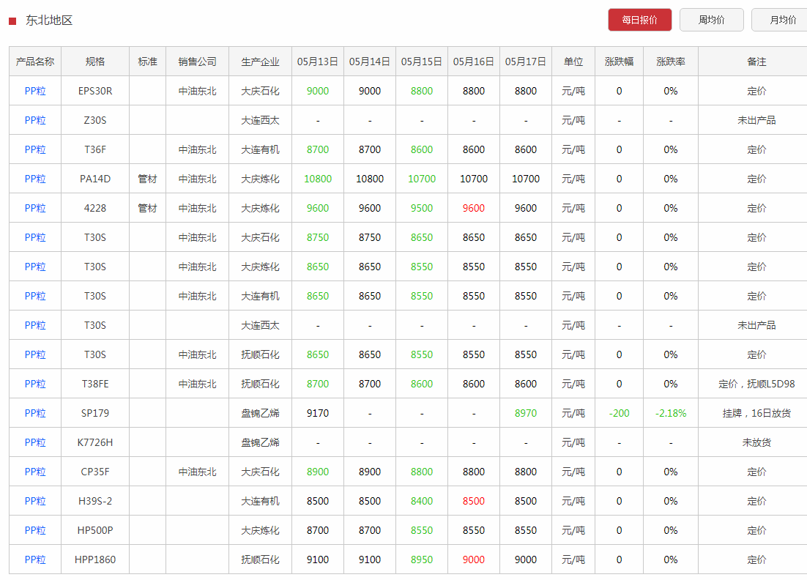Click the 生产企业 column header
The height and width of the screenshot is (580, 807).
click(x=261, y=62)
